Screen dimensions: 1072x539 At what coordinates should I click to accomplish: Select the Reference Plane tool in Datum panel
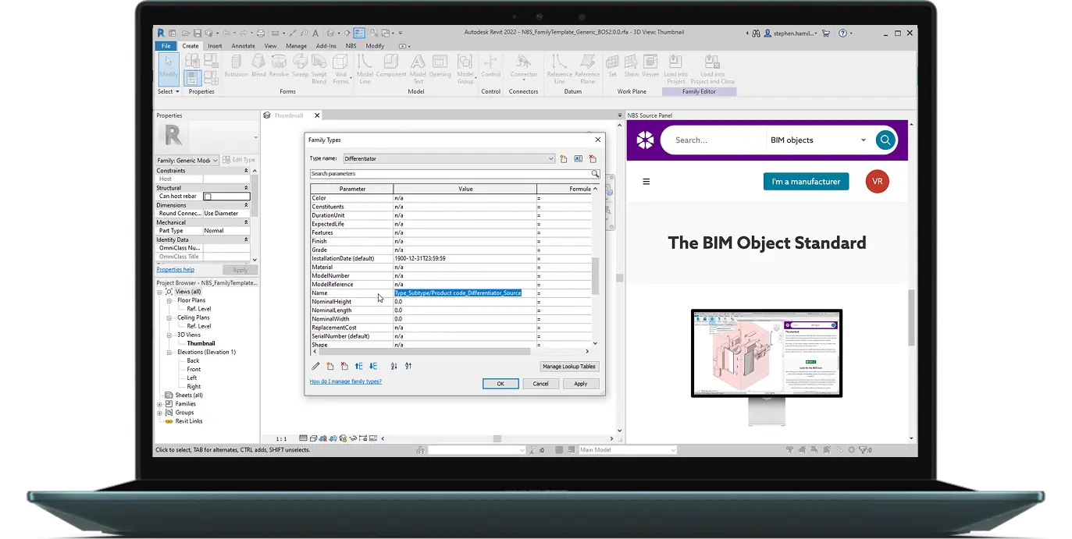(x=588, y=69)
